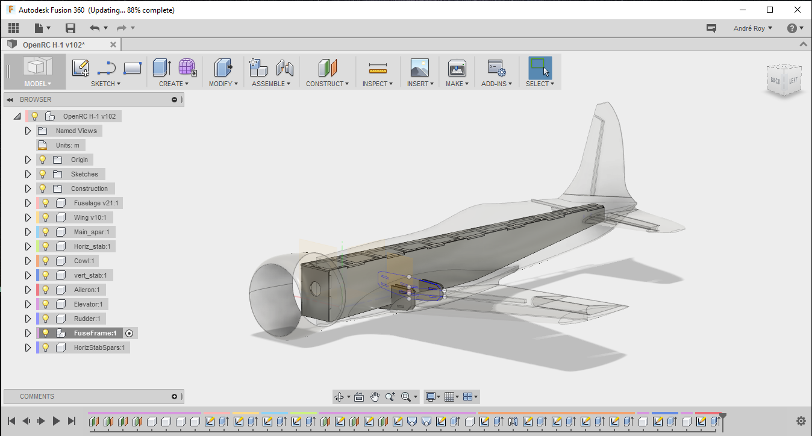Open the data panel grid icon
The image size is (812, 436).
pyautogui.click(x=13, y=28)
